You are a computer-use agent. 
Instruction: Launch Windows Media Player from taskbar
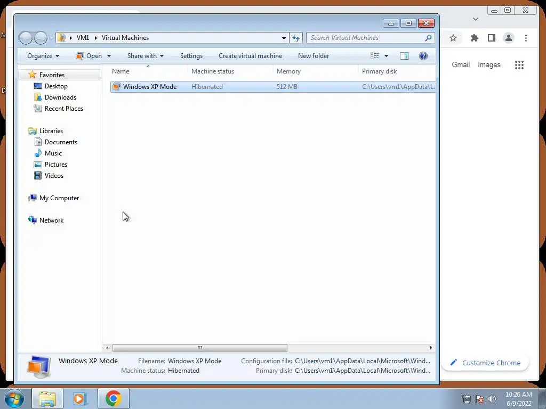[x=79, y=398]
